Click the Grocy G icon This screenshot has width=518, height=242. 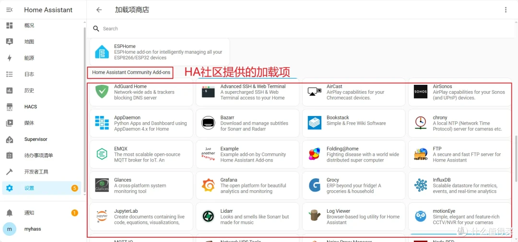315,185
